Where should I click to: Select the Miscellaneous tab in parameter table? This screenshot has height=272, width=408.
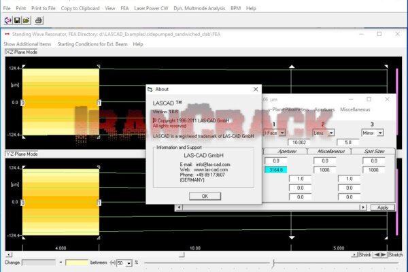[330, 151]
